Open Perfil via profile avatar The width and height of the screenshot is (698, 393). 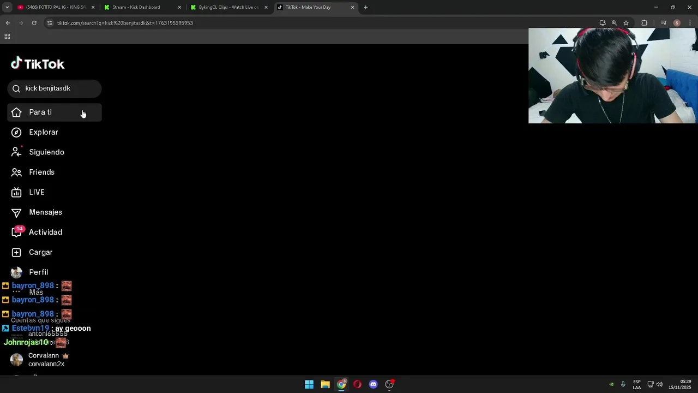16,272
